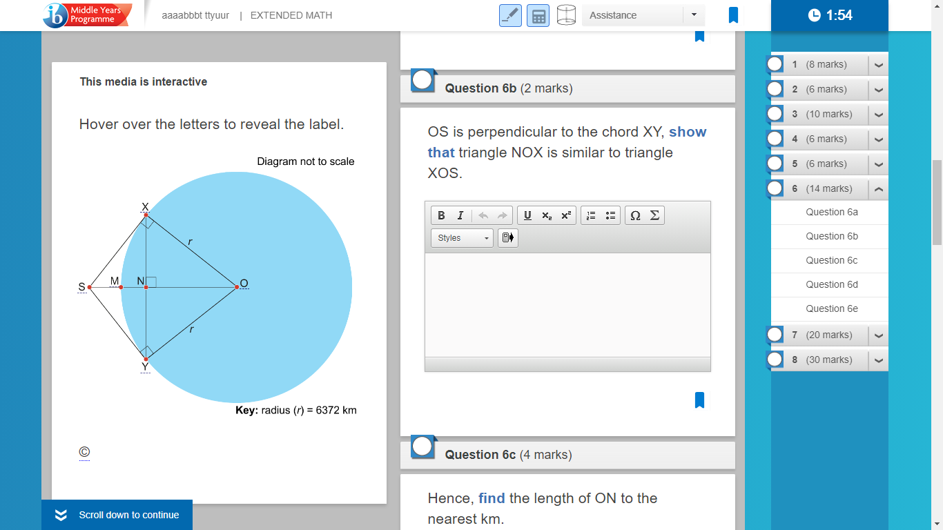Image resolution: width=943 pixels, height=530 pixels.
Task: Open the 3D cylinder shape tool
Action: click(x=566, y=15)
